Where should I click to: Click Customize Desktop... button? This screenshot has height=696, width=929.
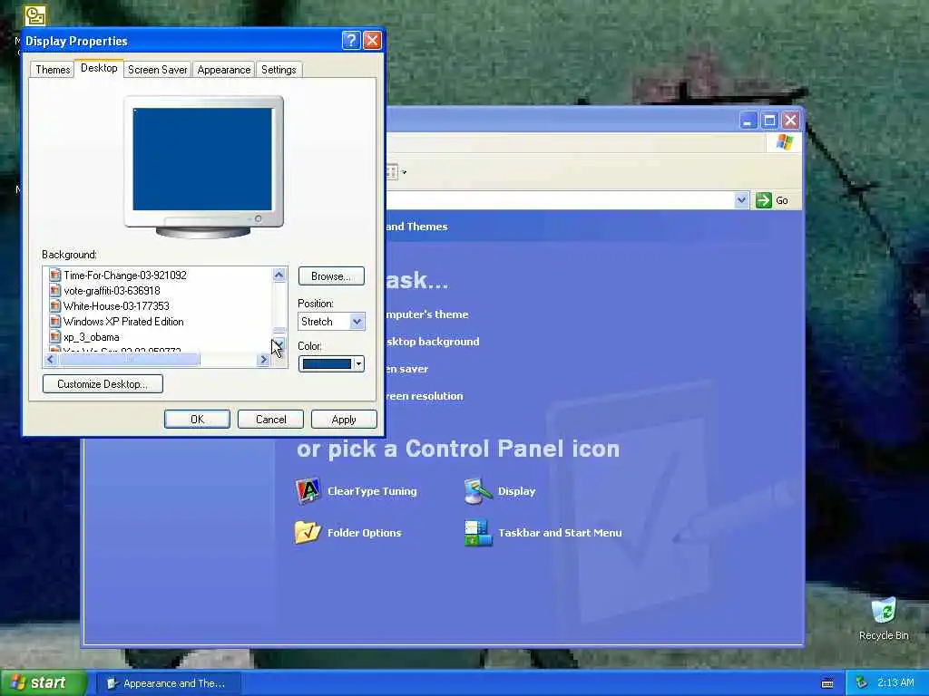(103, 383)
